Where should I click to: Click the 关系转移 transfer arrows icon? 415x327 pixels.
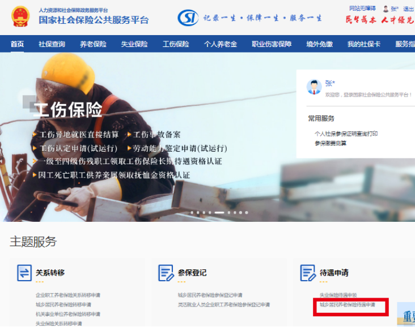pyautogui.click(x=24, y=273)
